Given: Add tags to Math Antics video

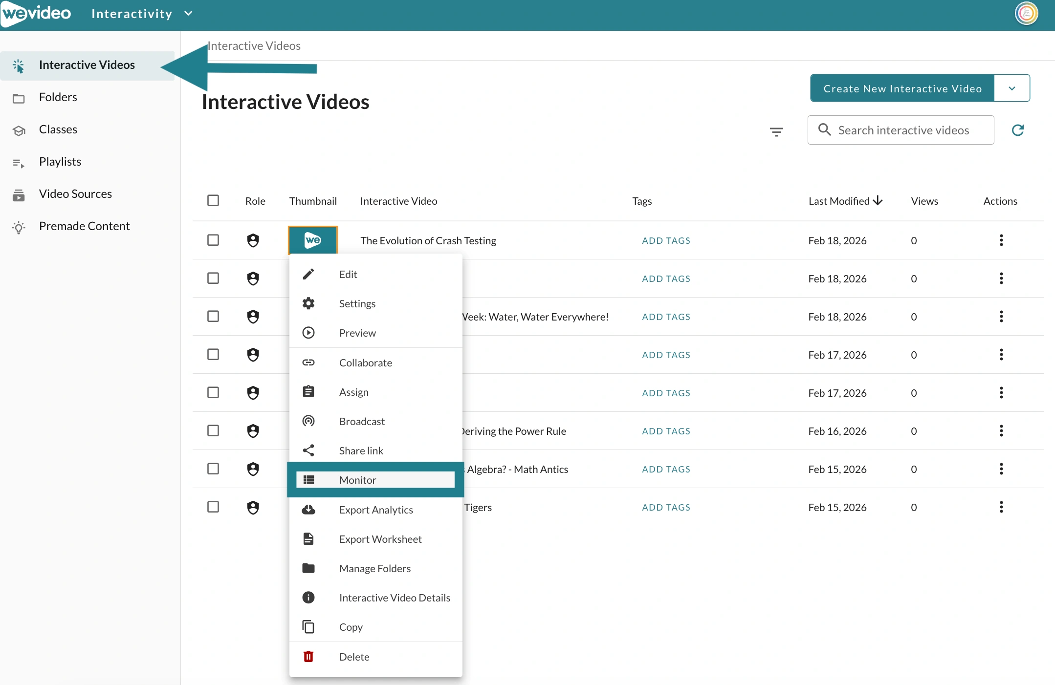Looking at the screenshot, I should tap(666, 469).
